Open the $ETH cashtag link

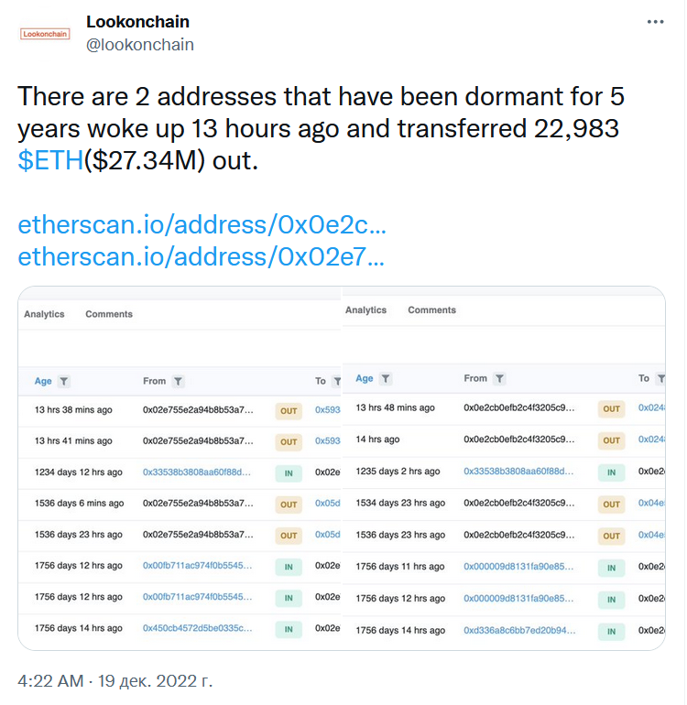(50, 160)
